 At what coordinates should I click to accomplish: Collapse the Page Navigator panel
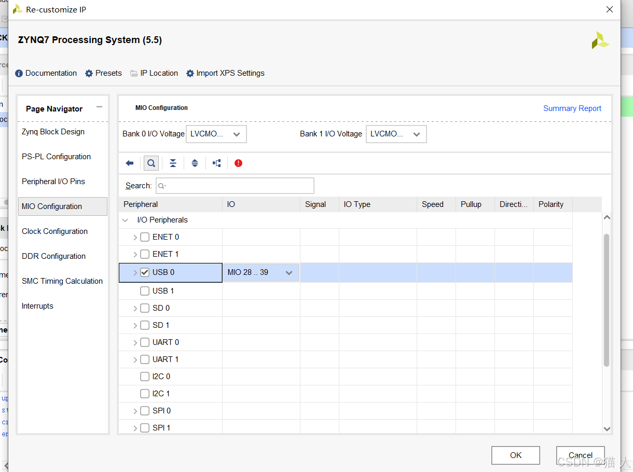pos(99,107)
